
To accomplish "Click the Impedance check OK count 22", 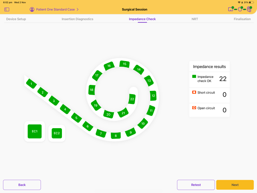I will 223,79.
